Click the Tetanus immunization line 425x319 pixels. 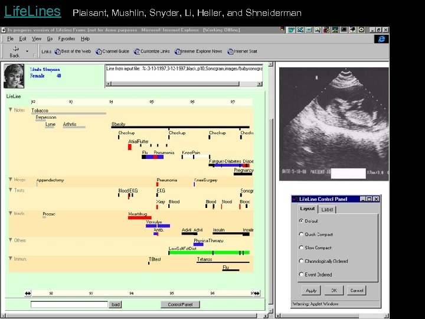[x=223, y=262]
